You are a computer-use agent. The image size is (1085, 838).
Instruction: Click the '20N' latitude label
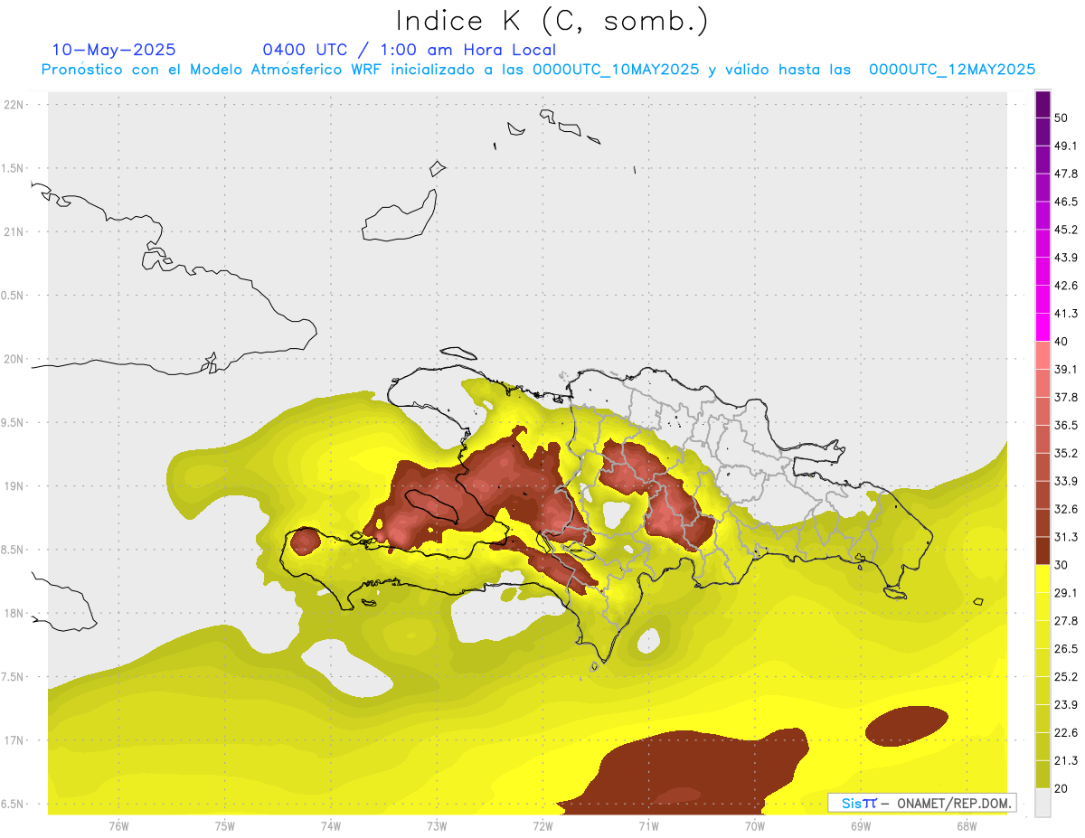click(x=14, y=359)
